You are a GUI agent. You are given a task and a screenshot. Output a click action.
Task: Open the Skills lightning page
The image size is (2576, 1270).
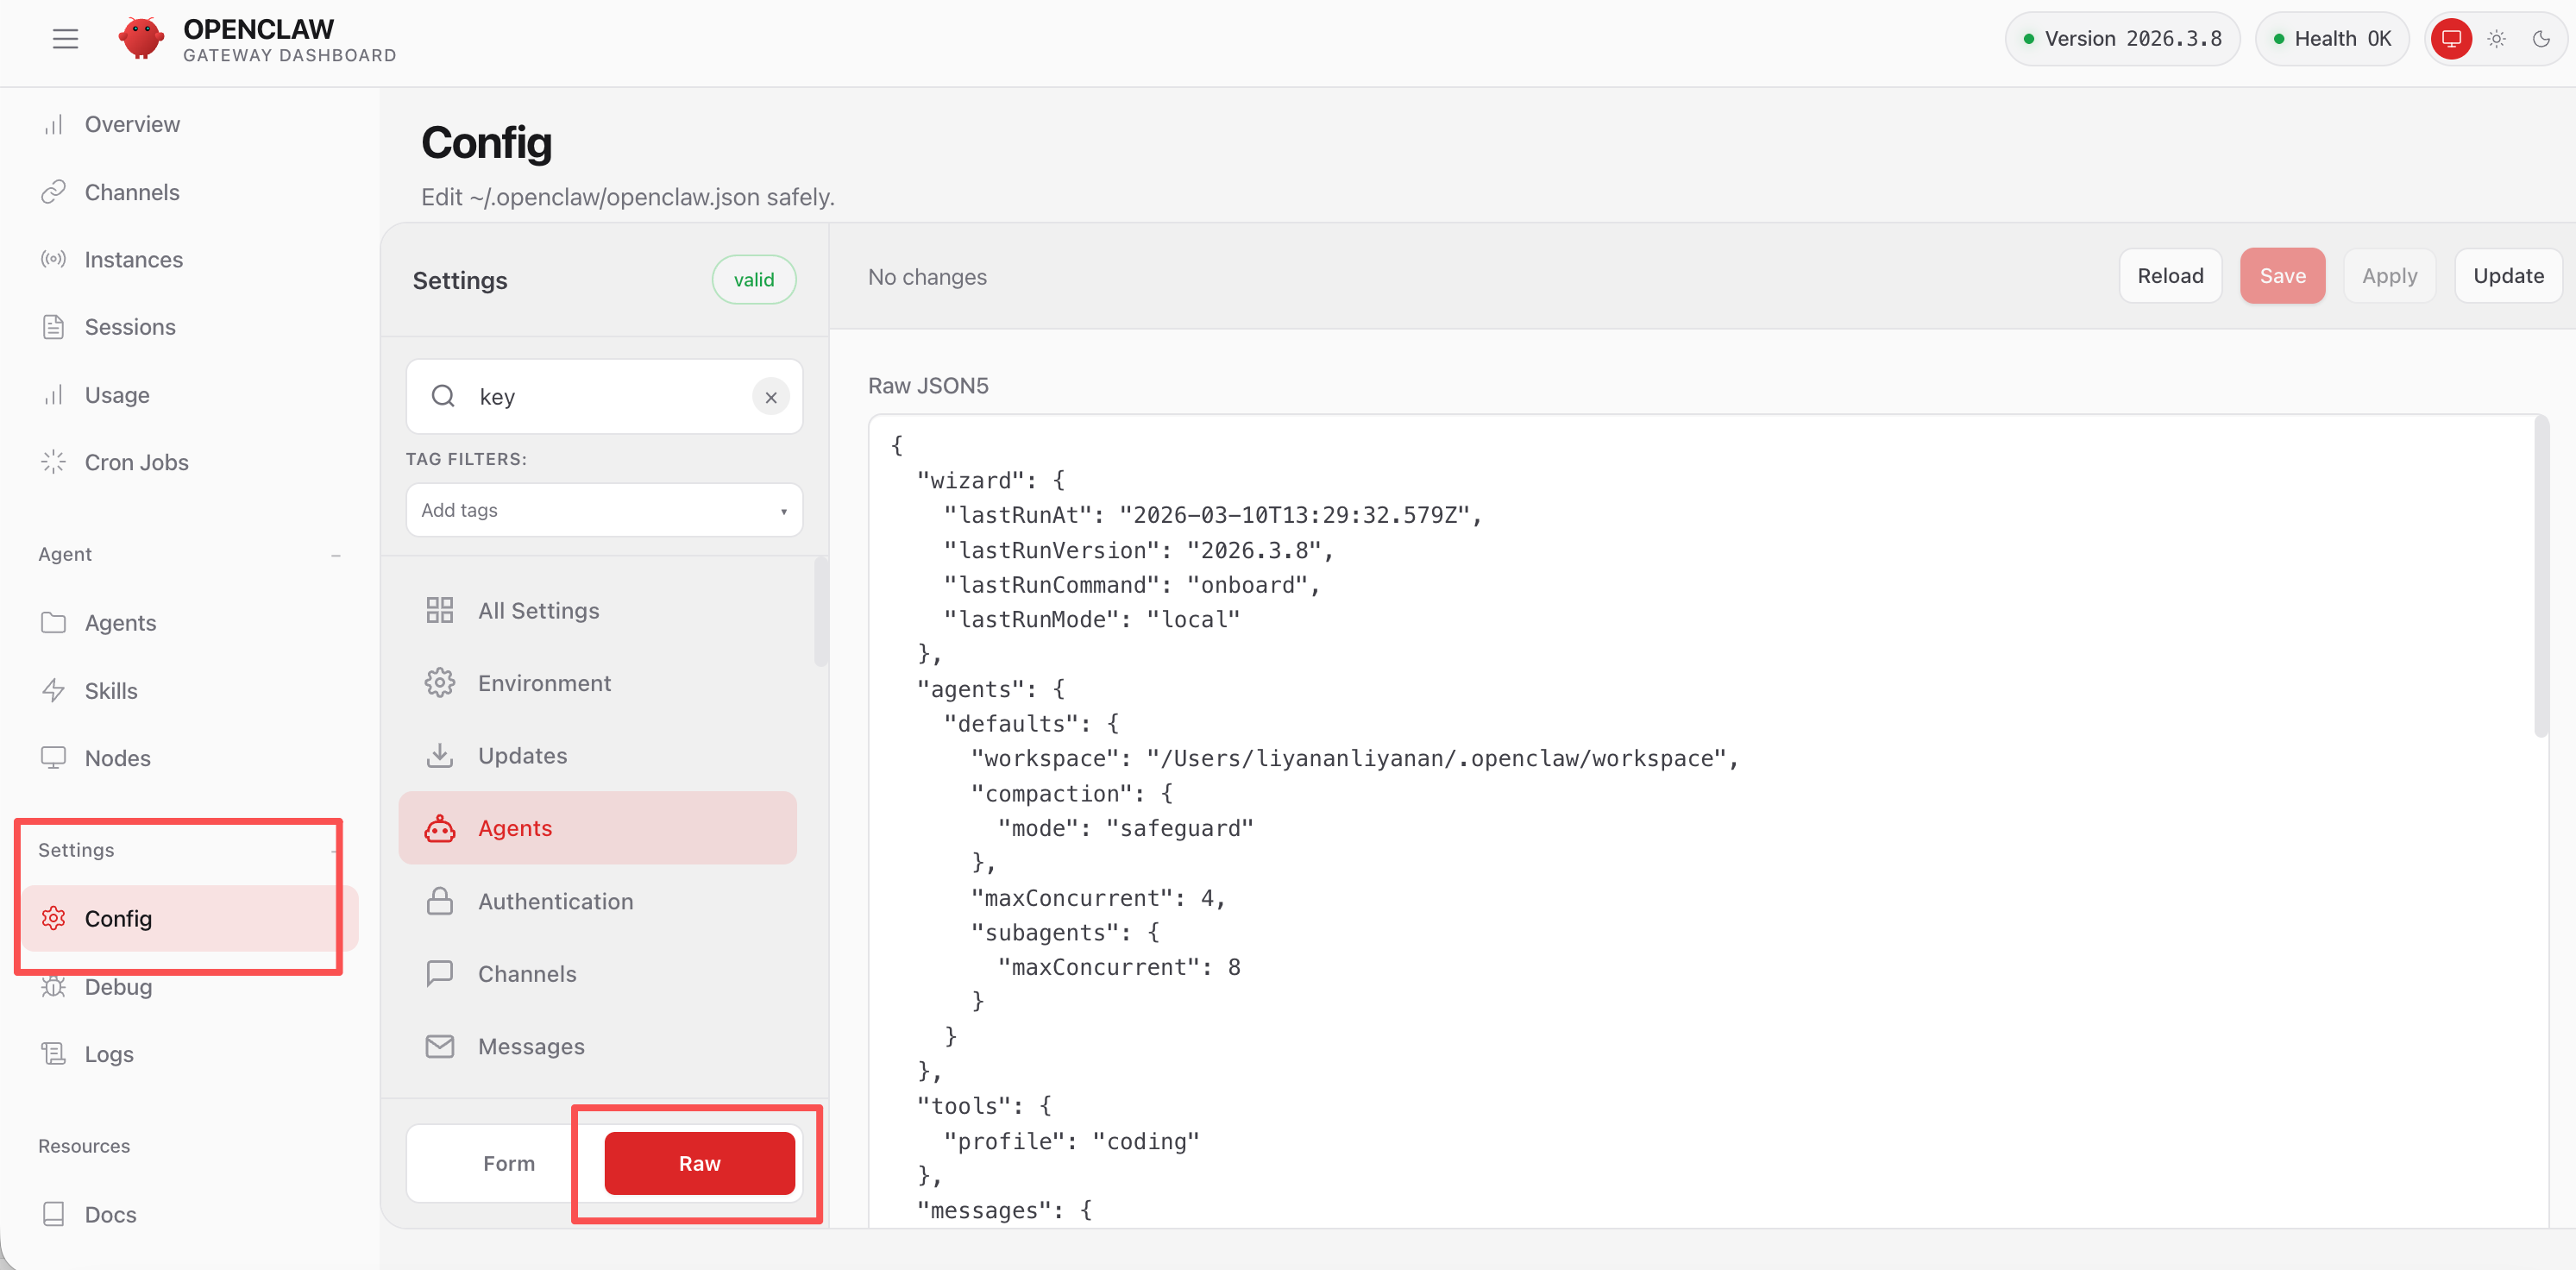[110, 690]
